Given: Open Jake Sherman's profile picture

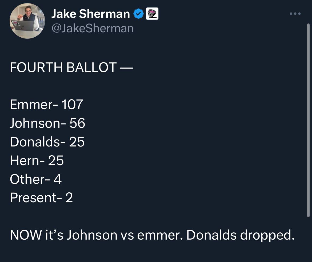Looking at the screenshot, I should pos(27,21).
